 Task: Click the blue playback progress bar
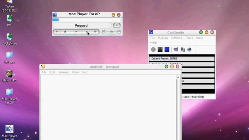point(56,20)
